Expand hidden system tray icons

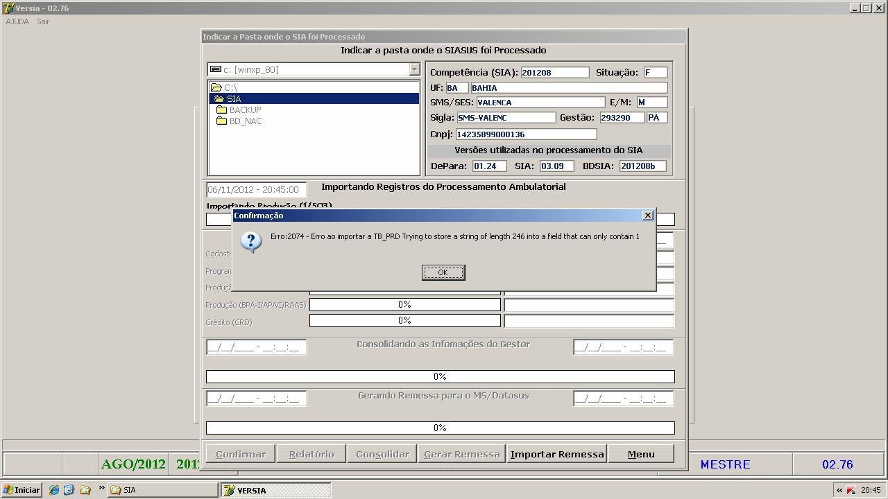pos(839,491)
